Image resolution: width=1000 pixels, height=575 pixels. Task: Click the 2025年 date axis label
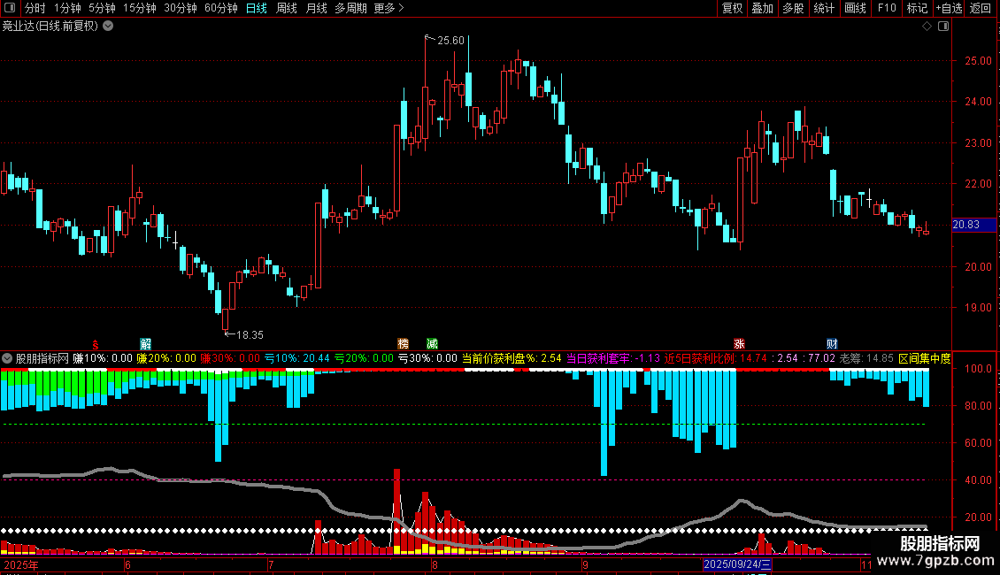point(21,564)
